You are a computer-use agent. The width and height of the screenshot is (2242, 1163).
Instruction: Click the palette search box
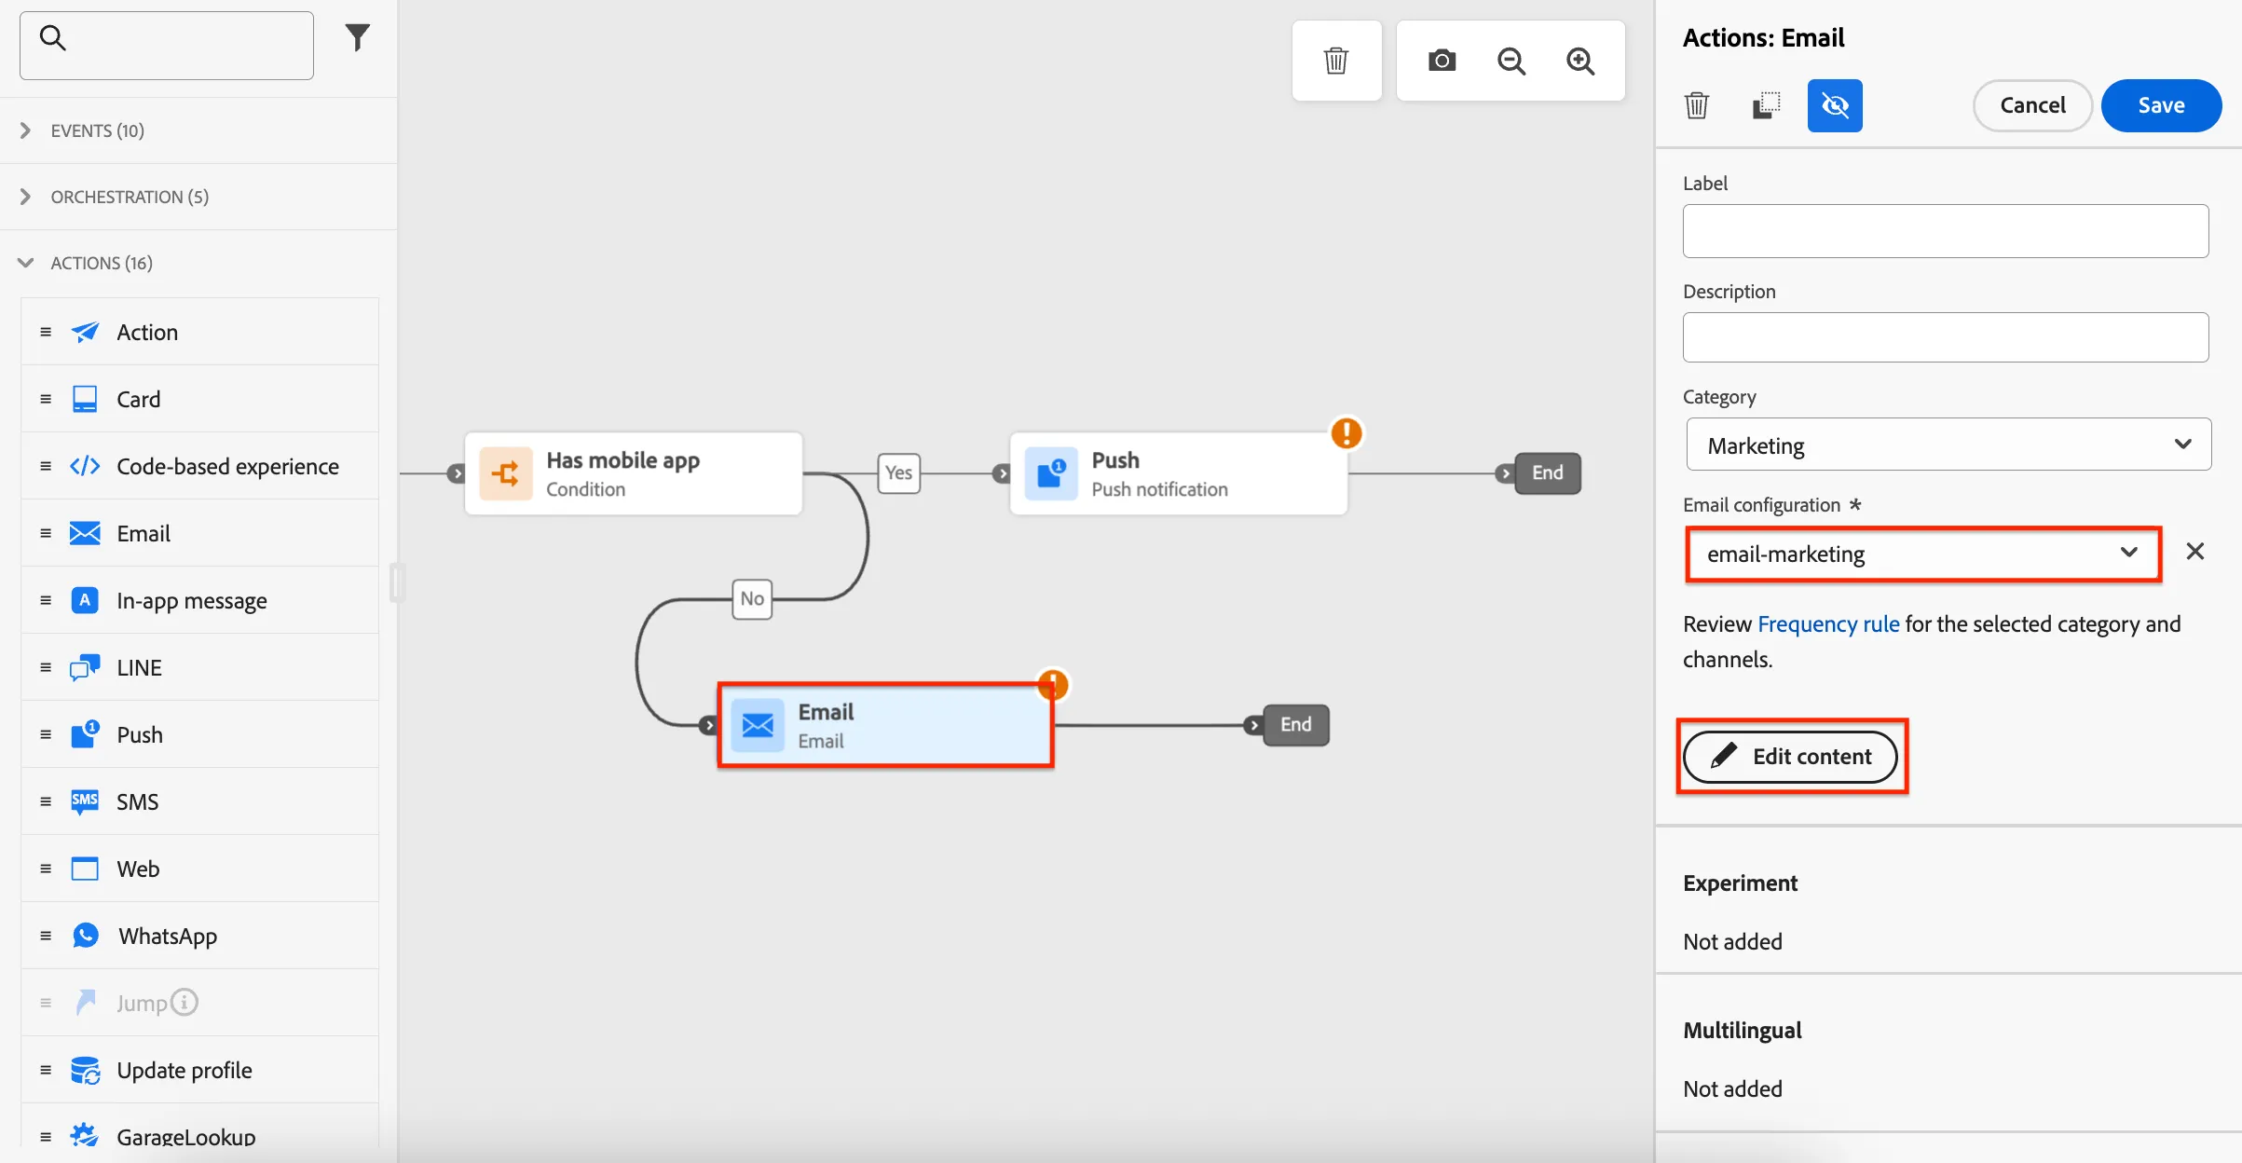[167, 46]
